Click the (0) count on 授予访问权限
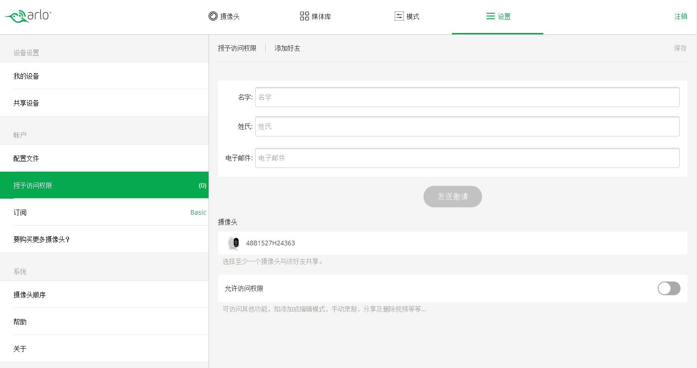Image resolution: width=697 pixels, height=368 pixels. (202, 185)
